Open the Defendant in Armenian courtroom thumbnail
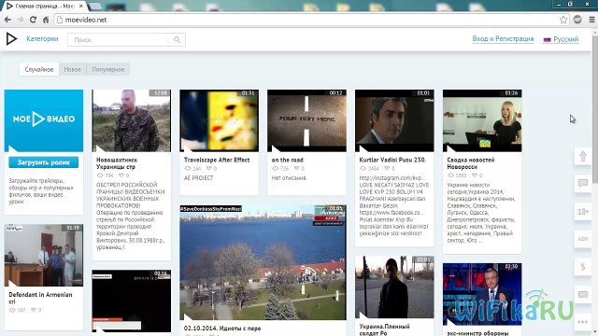The width and height of the screenshot is (598, 336). point(44,255)
